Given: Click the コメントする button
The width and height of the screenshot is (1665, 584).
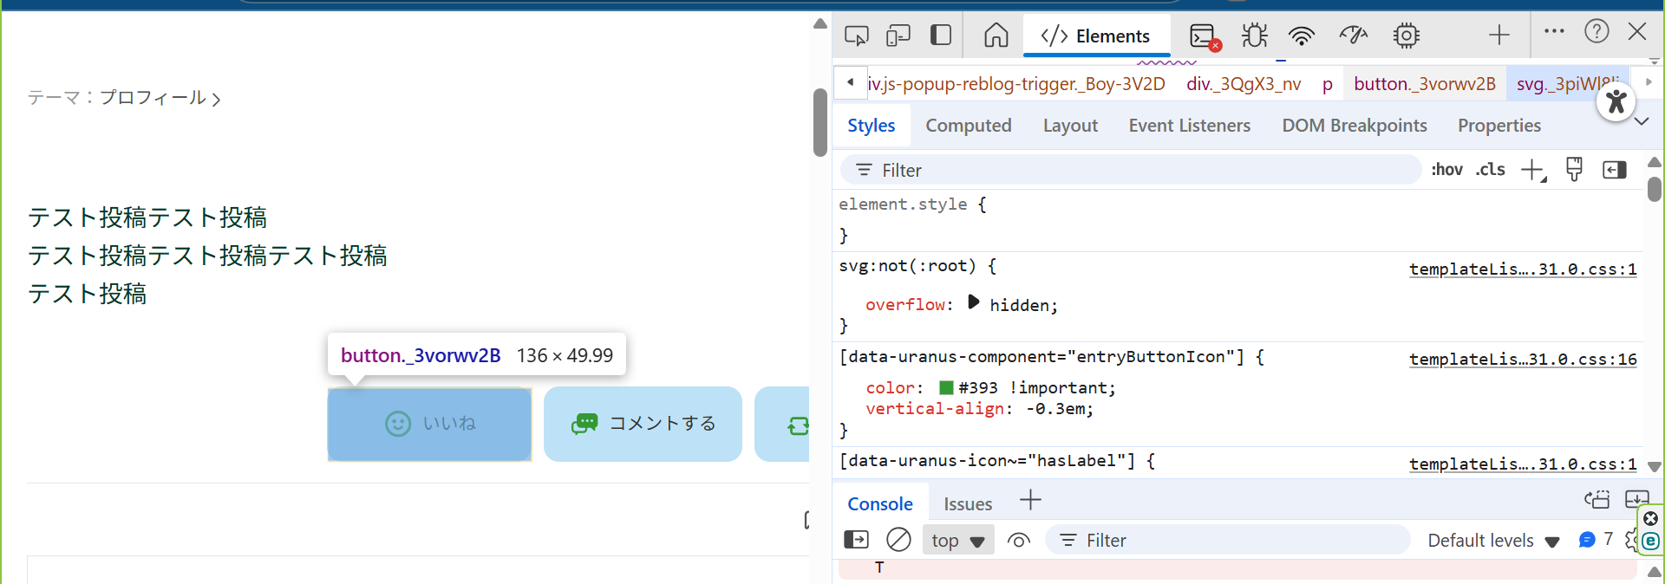Looking at the screenshot, I should pos(643,424).
